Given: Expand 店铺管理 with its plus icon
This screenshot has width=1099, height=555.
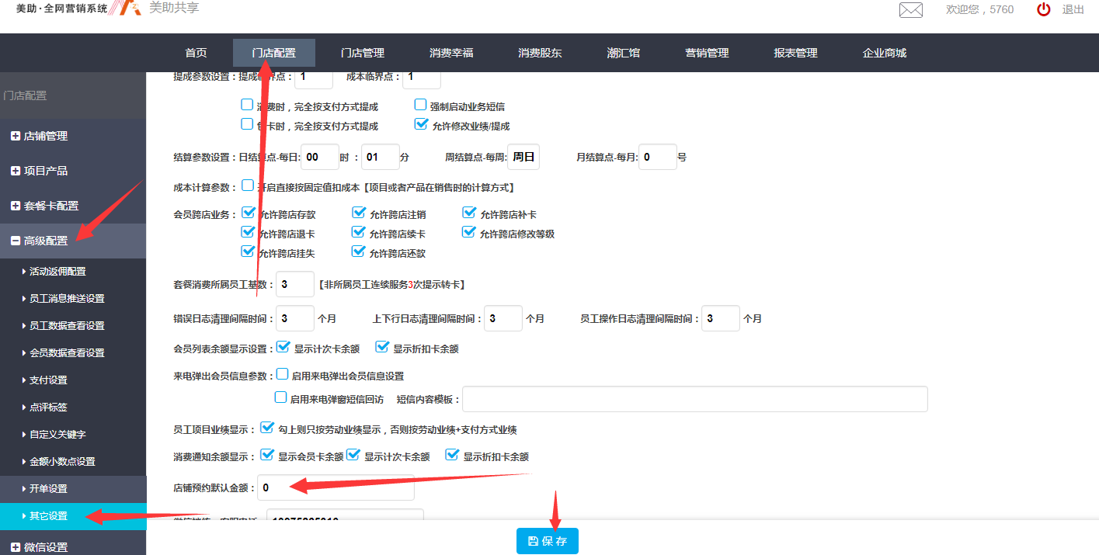Looking at the screenshot, I should click(x=16, y=136).
